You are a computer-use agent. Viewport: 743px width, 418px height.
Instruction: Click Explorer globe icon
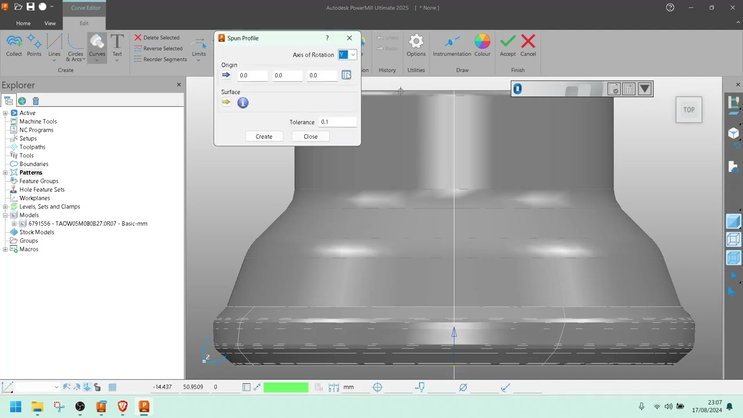(x=21, y=101)
